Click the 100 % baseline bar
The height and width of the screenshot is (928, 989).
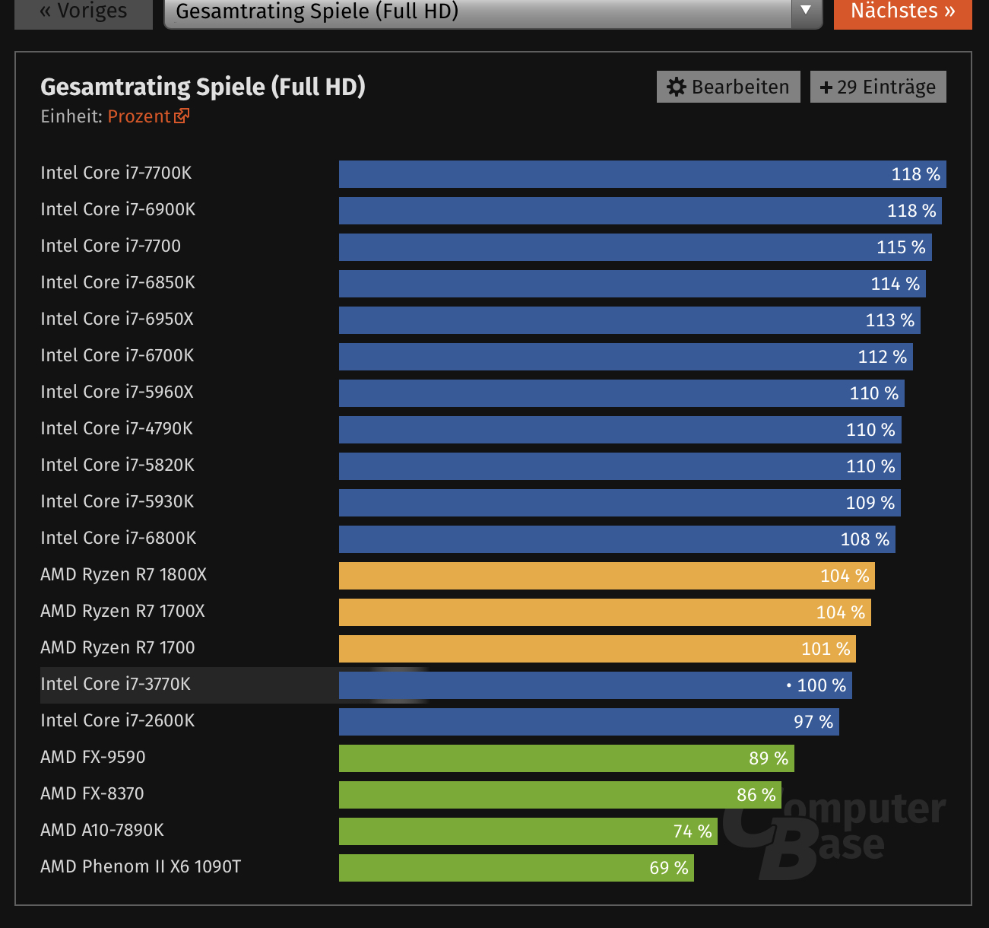(595, 685)
